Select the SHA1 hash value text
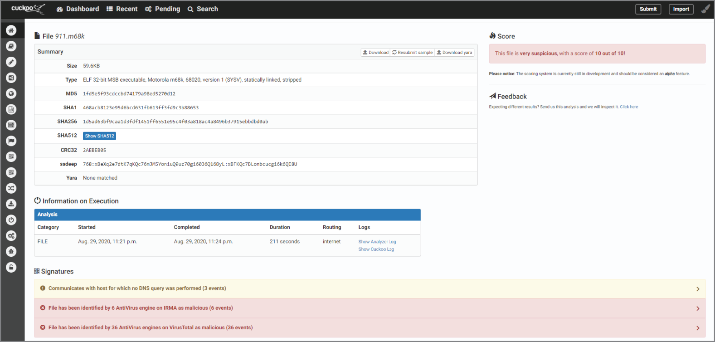 click(x=141, y=108)
